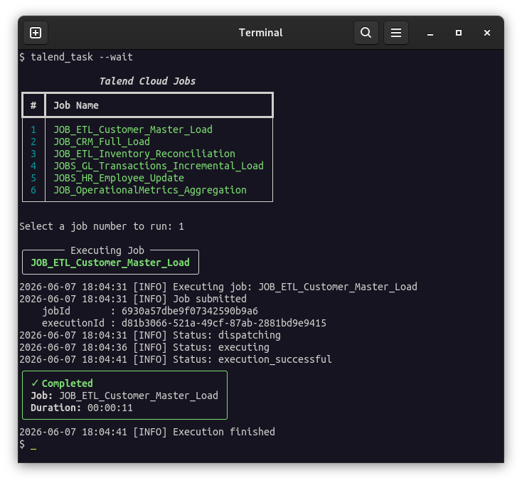
Task: Click the Execution finished log line
Action: click(x=147, y=432)
